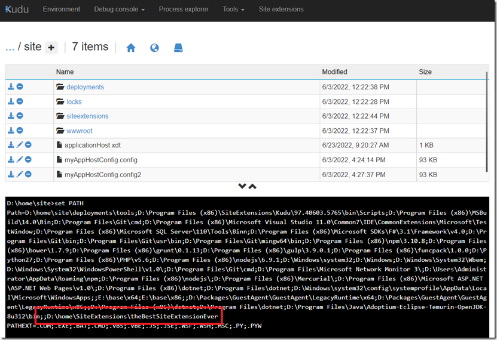Screen dimensions: 497x340
Task: Download myAppHostConfig.config file
Action: [11, 160]
